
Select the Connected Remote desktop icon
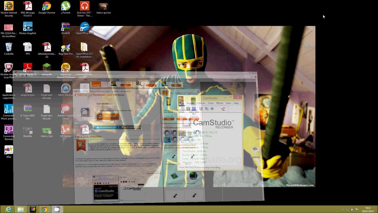coord(9,133)
